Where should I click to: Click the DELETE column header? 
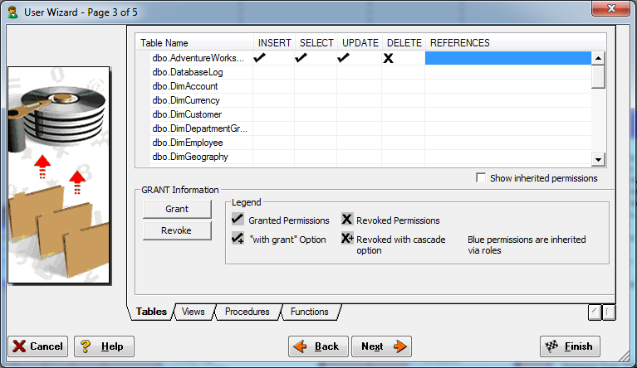click(404, 43)
